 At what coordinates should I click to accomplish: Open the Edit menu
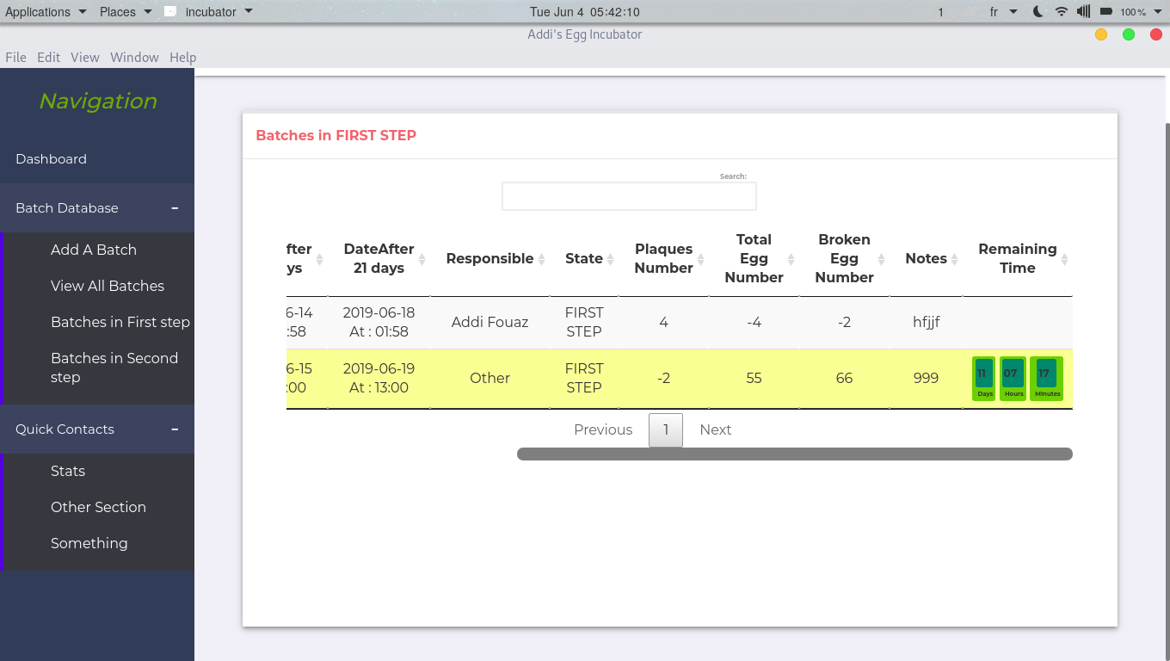click(48, 57)
